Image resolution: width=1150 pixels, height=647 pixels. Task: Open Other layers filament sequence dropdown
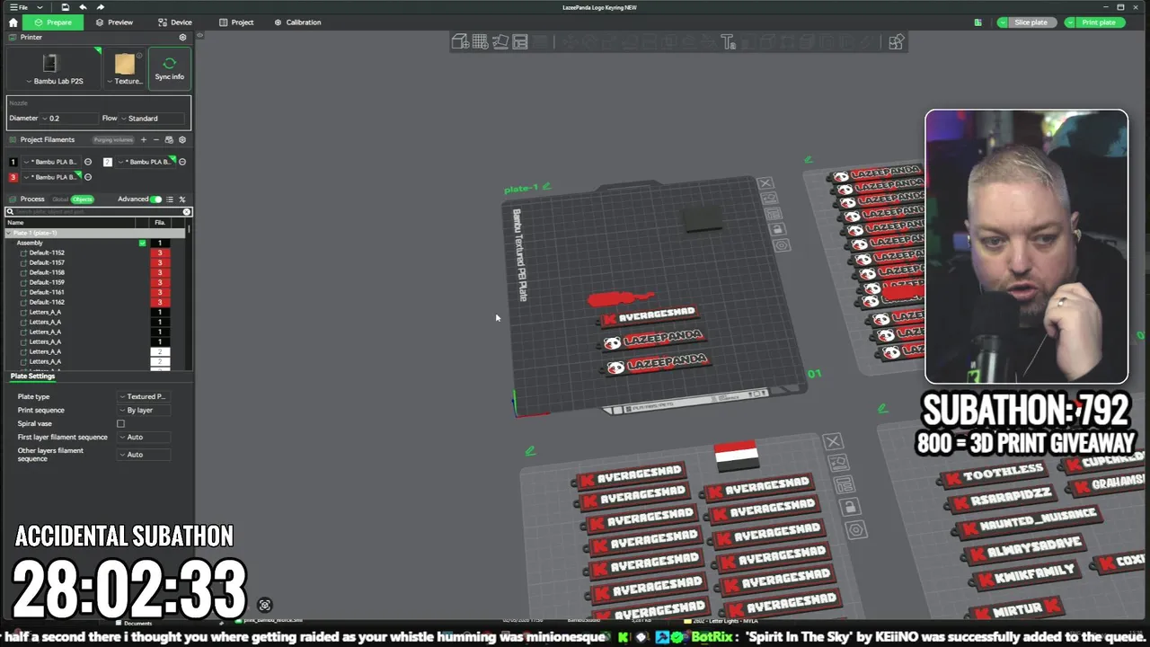(x=144, y=455)
